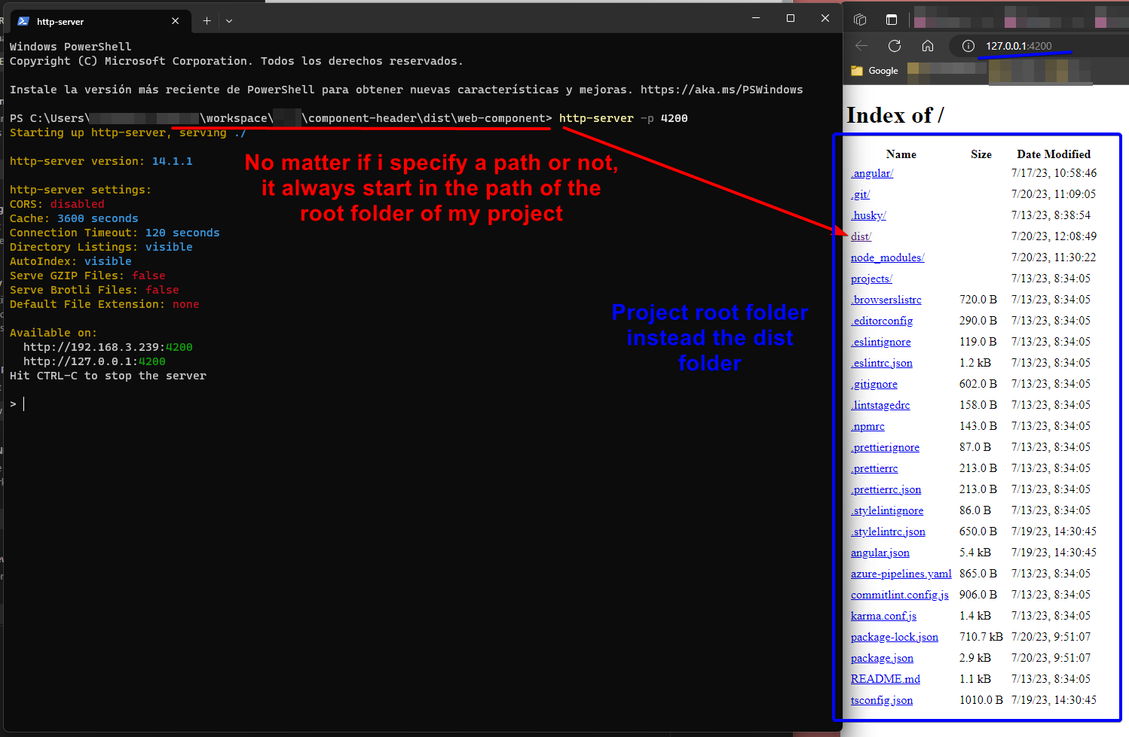Open the azure-pipelines.yaml link
Screen dimensions: 1129x737
click(901, 574)
